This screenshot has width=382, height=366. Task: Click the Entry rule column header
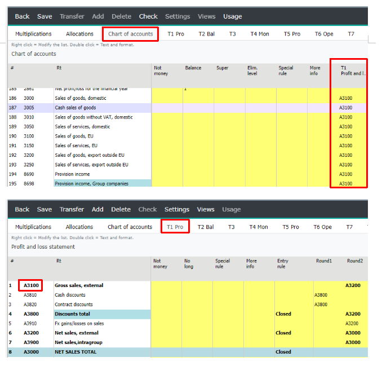[283, 263]
